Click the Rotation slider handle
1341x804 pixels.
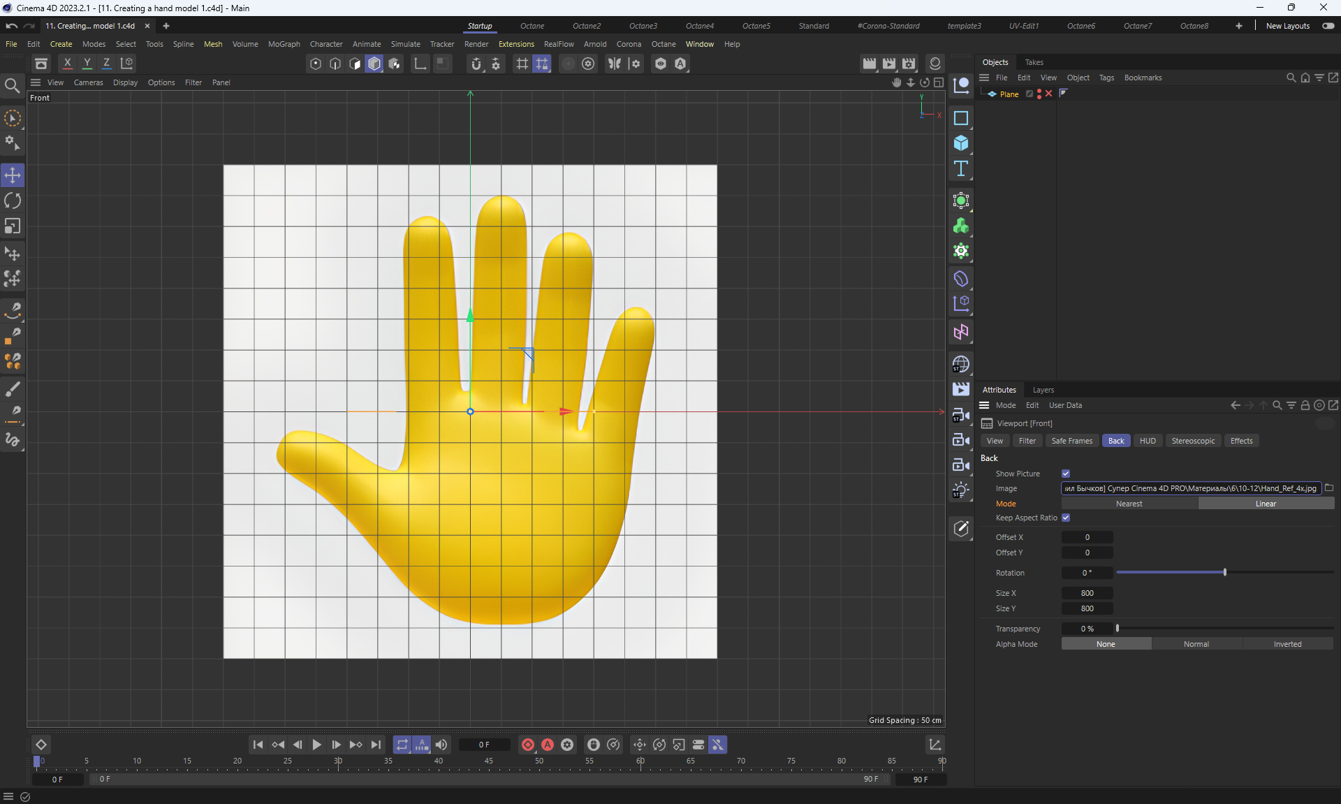coord(1224,572)
